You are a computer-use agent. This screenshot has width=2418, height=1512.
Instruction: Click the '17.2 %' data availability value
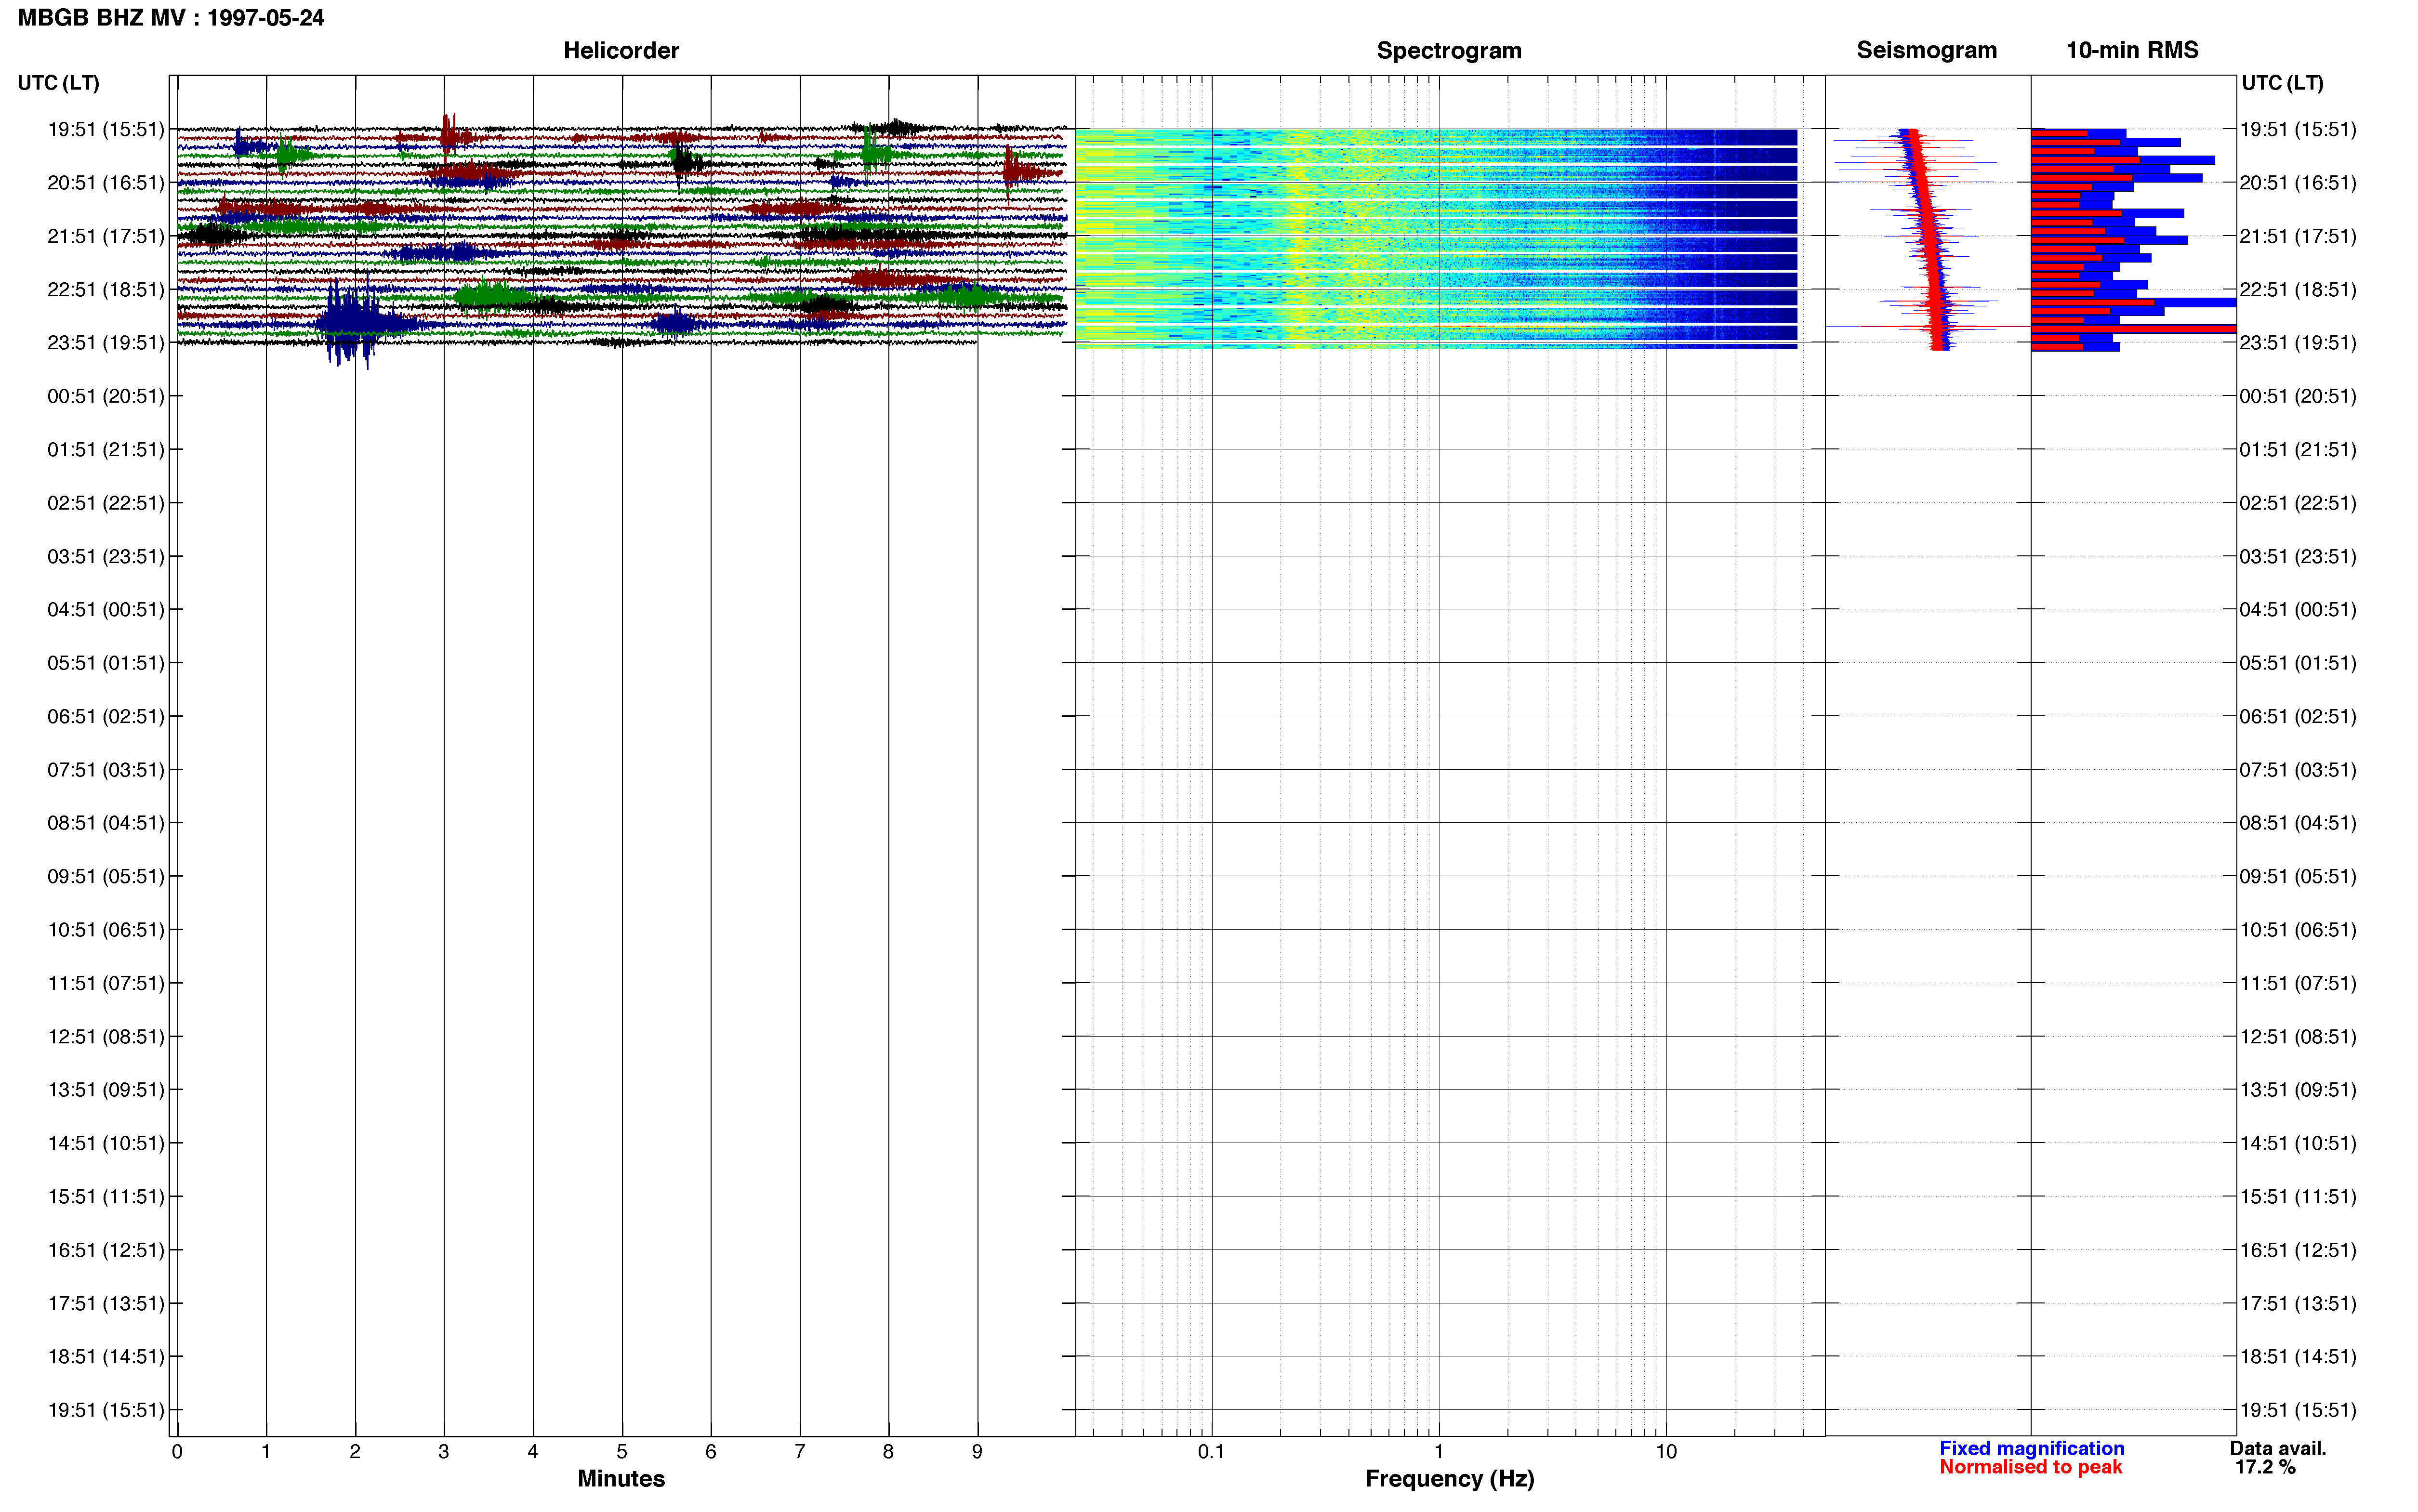(2265, 1467)
